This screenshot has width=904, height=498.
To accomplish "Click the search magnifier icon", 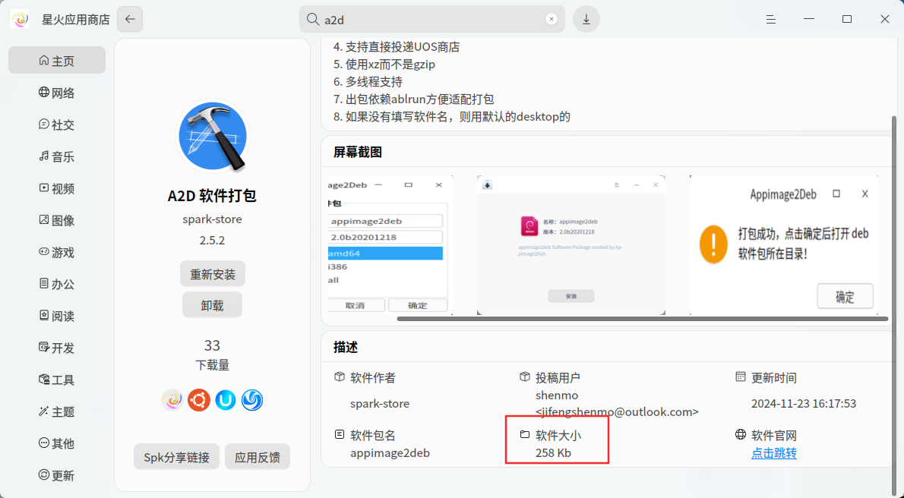I will point(313,20).
